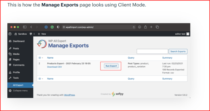Click the soflyy logo in the footer

tap(117, 94)
